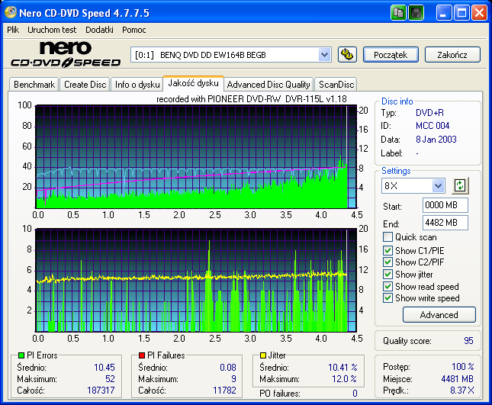This screenshot has height=405, width=492.
Task: Disable Show write speed checkbox
Action: click(x=387, y=297)
